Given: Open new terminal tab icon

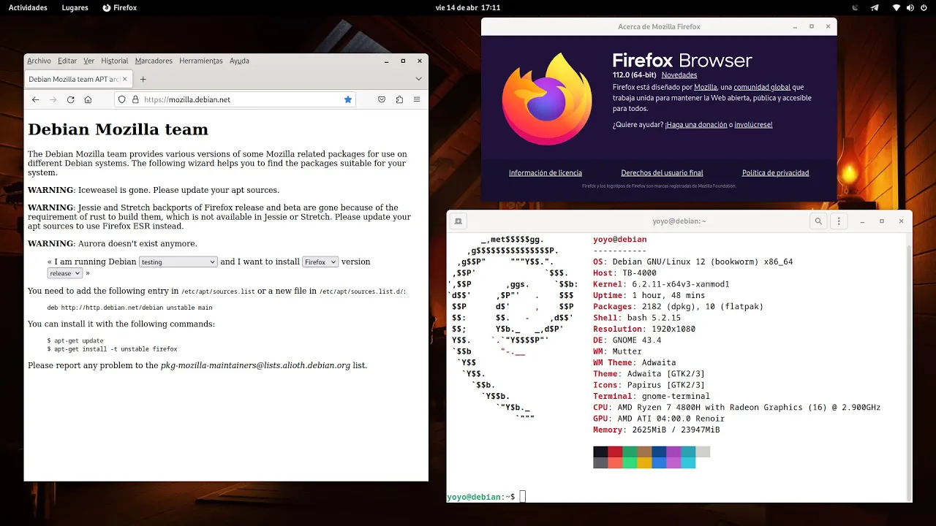Looking at the screenshot, I should coord(458,221).
